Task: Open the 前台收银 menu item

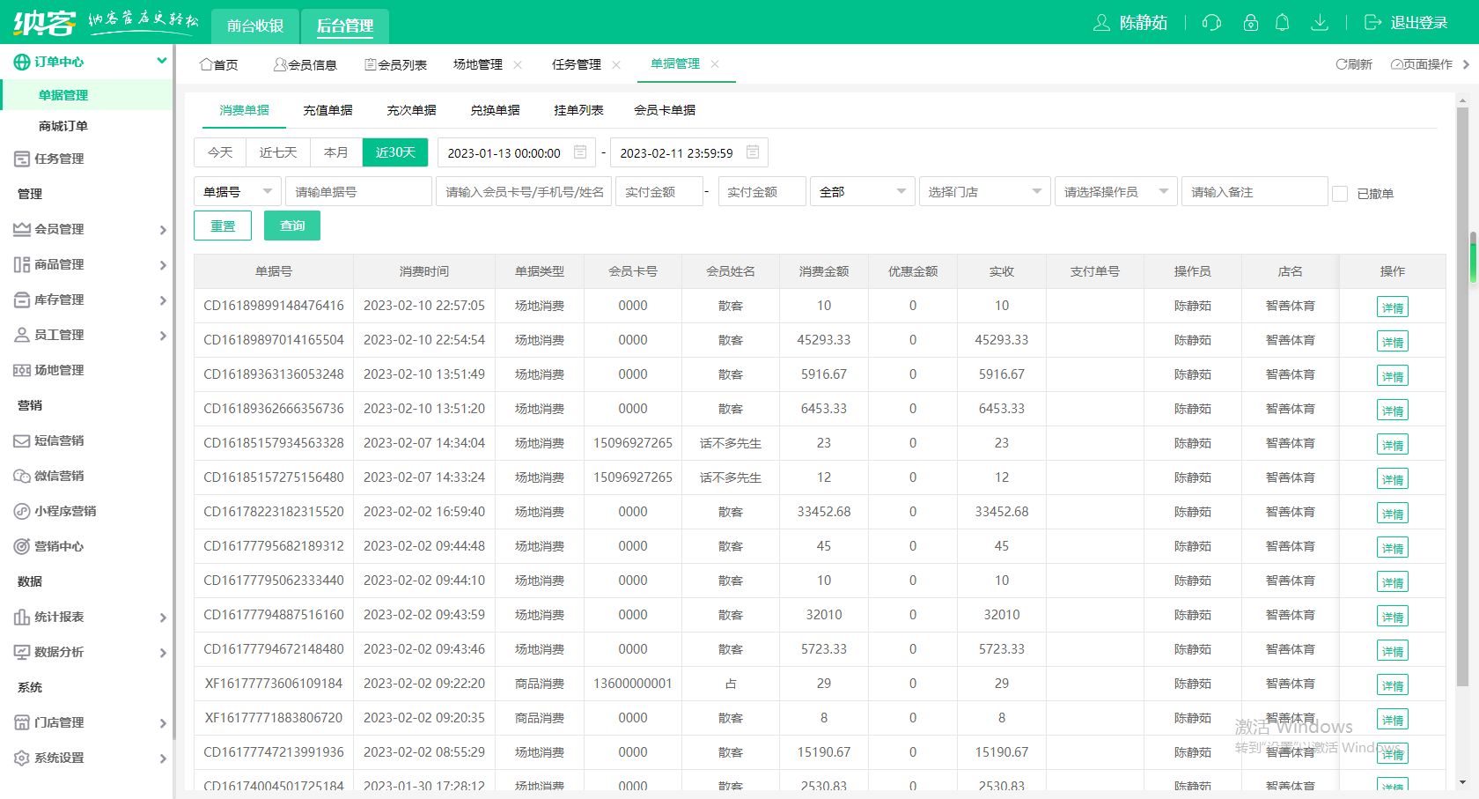Action: (254, 26)
